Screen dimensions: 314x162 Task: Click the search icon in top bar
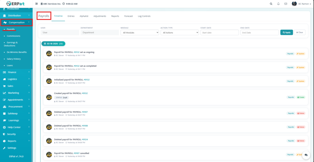[271, 4]
